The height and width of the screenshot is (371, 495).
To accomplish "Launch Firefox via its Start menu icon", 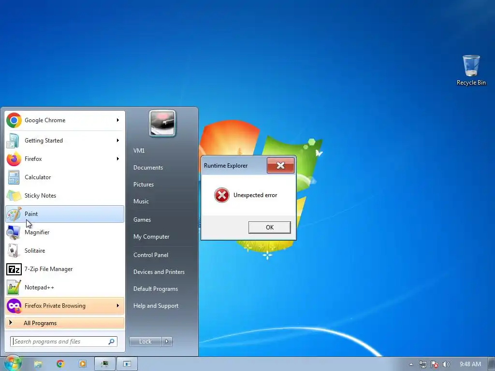I will (x=14, y=158).
